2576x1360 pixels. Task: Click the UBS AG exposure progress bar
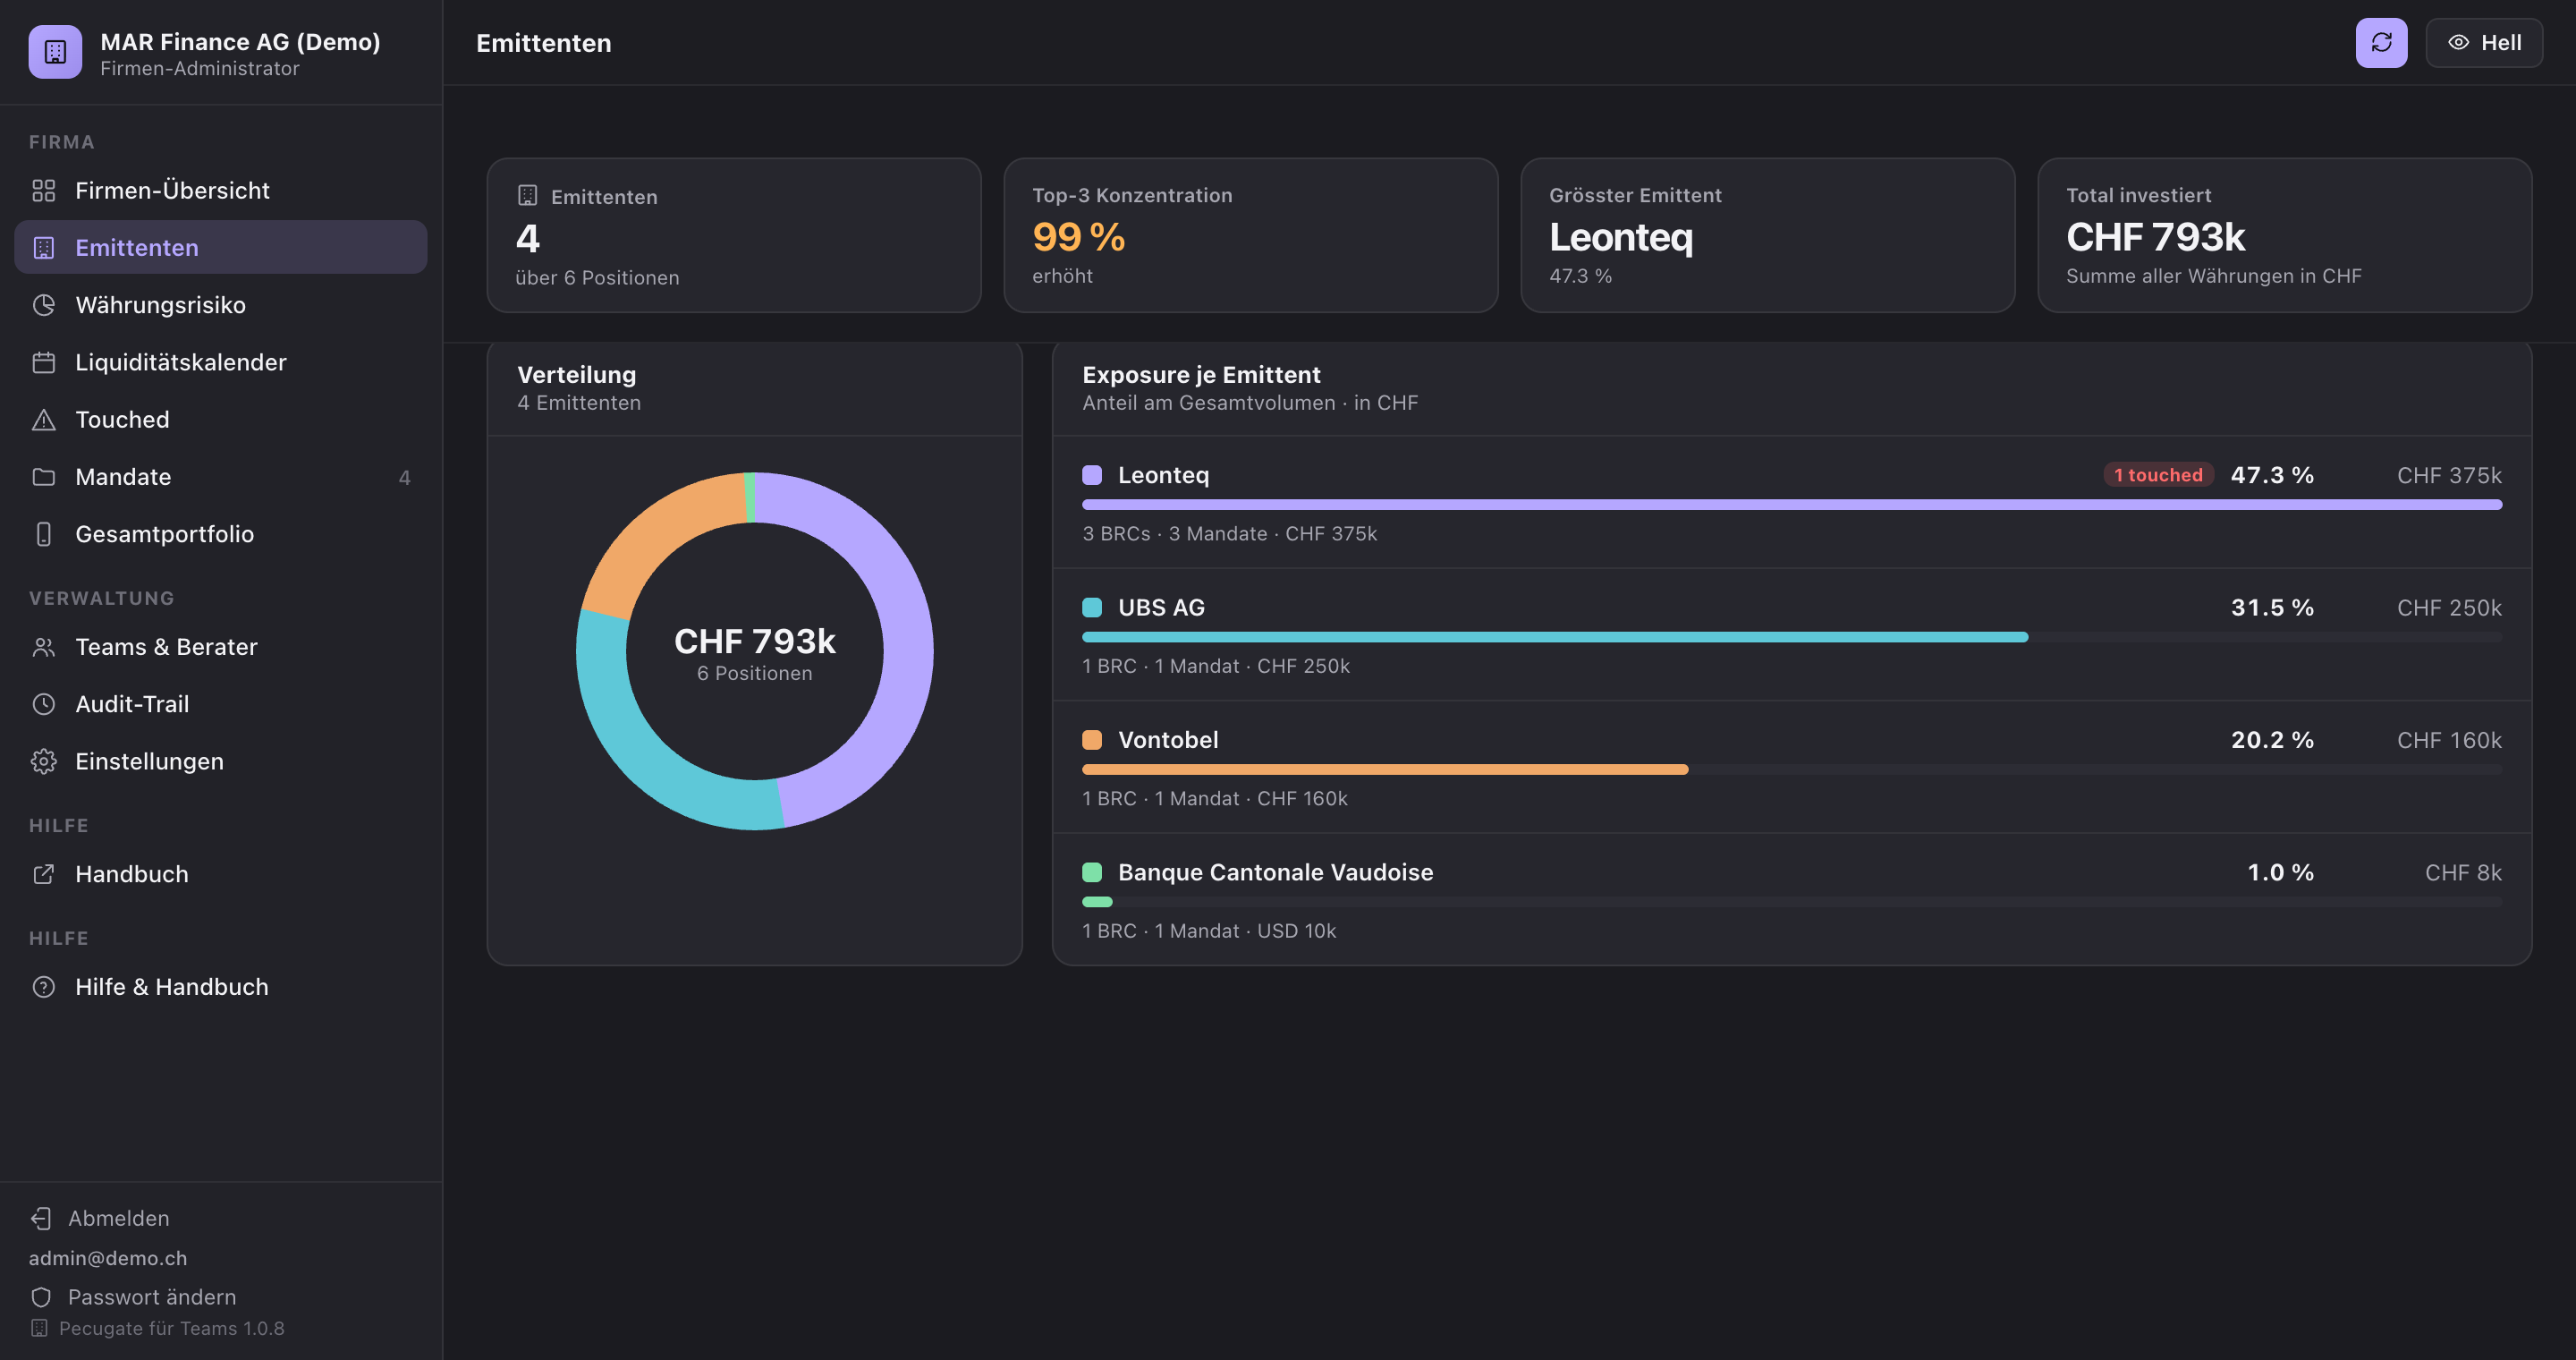1792,637
